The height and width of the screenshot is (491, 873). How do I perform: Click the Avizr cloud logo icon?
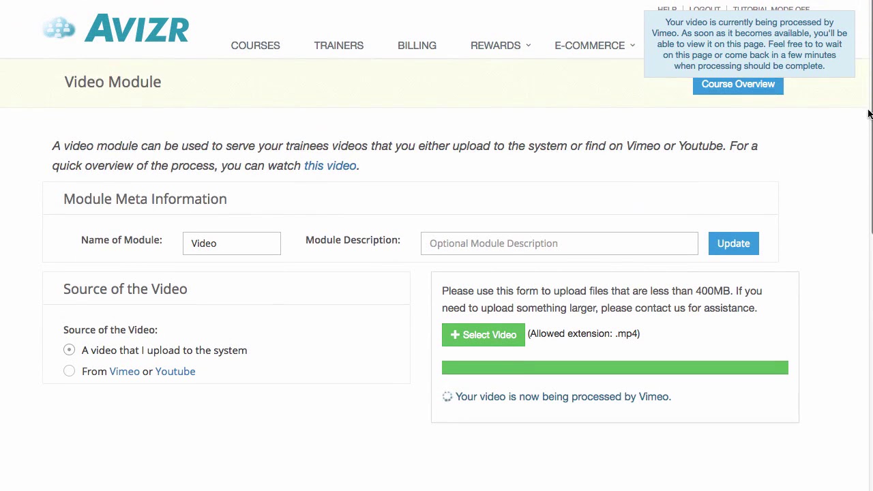(x=59, y=29)
